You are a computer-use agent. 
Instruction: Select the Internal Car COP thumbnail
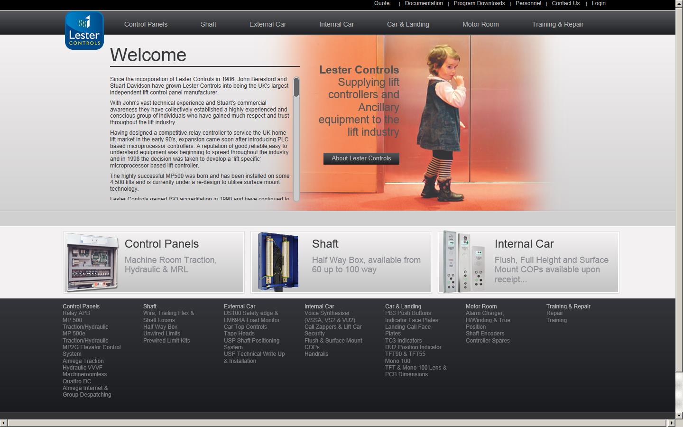(x=462, y=262)
